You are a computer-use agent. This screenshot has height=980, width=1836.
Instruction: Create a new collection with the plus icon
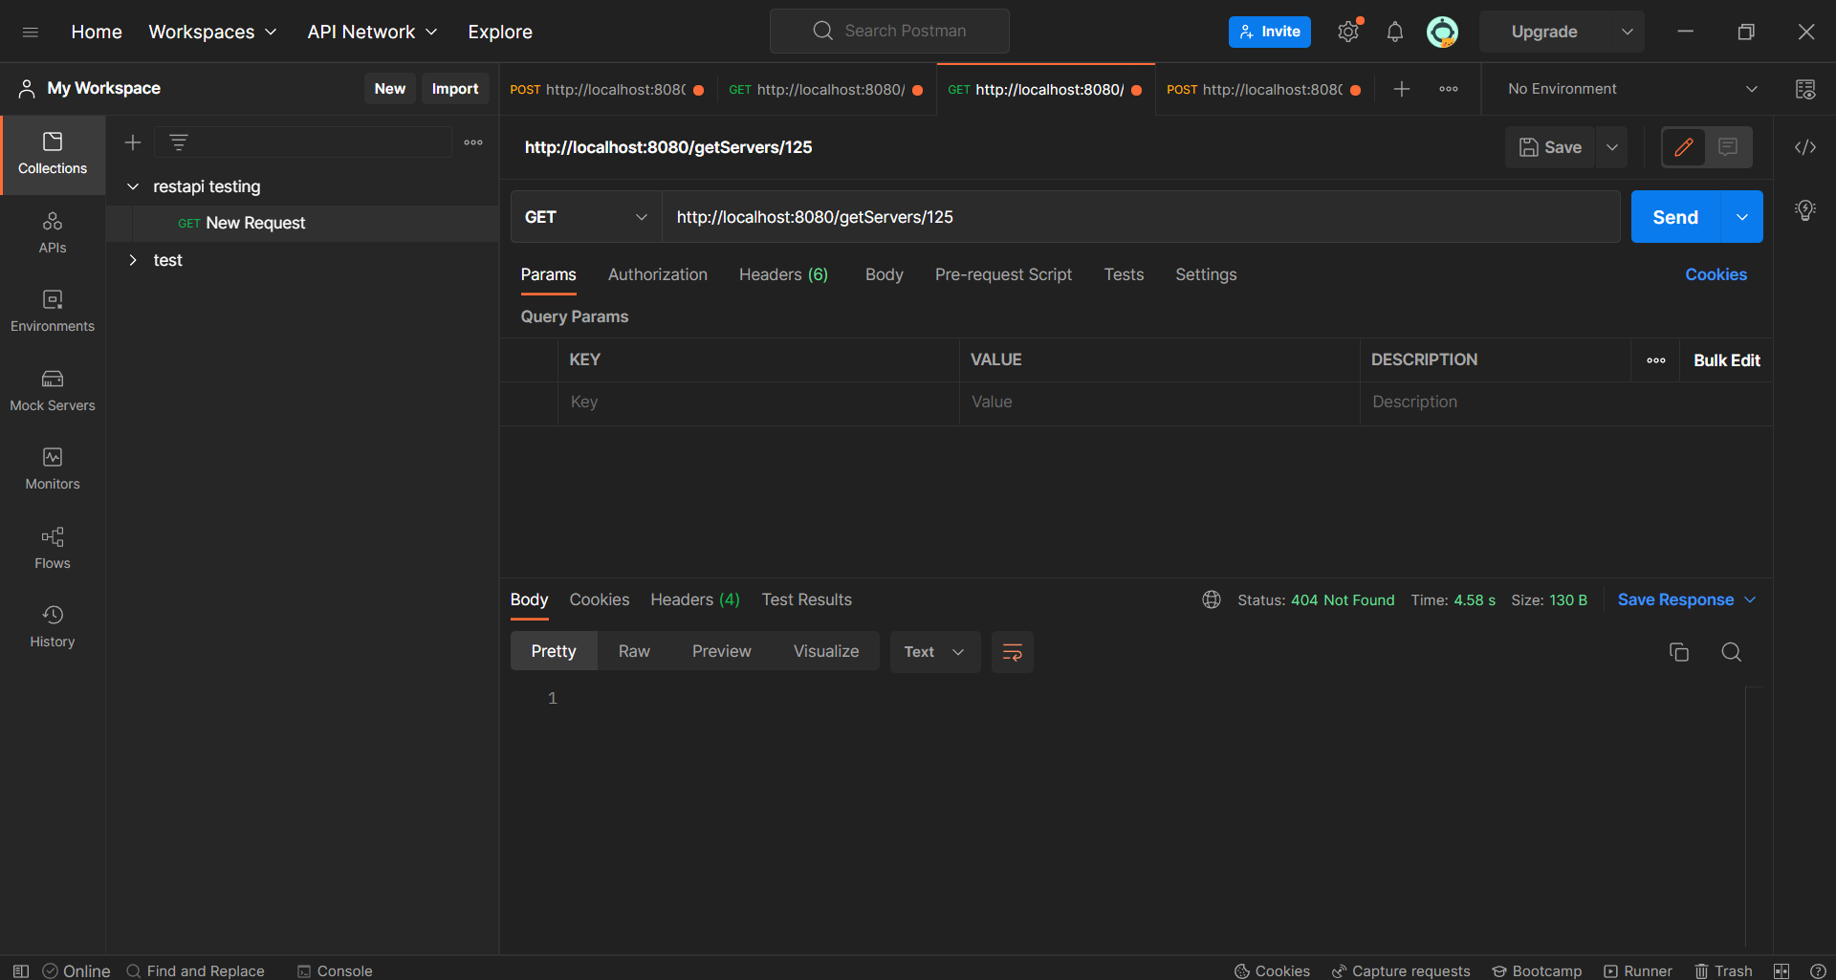(133, 142)
